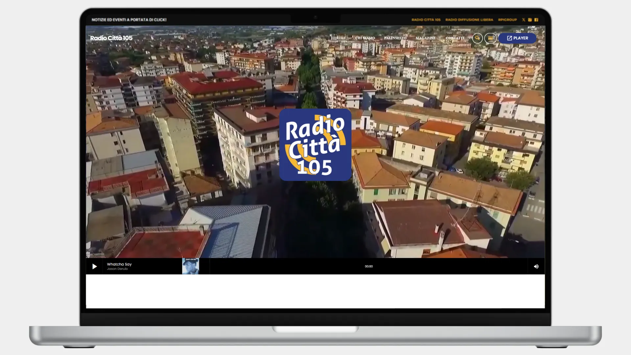Open the CHI SIAMO menu item
This screenshot has width=631, height=355.
click(365, 38)
